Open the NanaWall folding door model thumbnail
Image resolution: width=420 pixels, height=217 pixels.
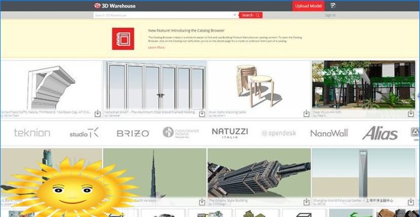(x=155, y=85)
